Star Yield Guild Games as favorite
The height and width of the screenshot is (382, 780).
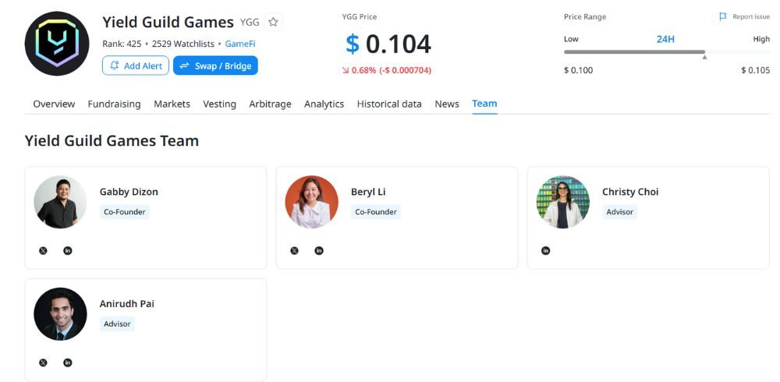(273, 22)
